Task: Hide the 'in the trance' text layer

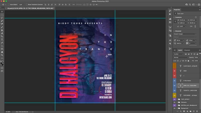Action: point(174,80)
